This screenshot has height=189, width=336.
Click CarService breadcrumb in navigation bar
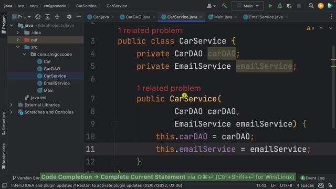(x=86, y=6)
